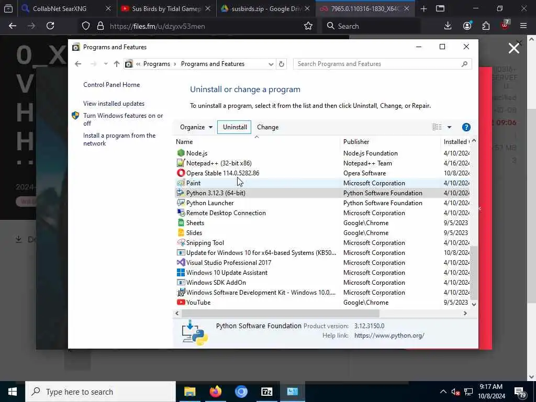Open 7-Zip from the taskbar
This screenshot has width=536, height=402.
point(266,392)
